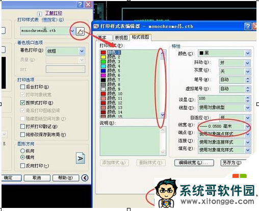Select 颜色 8 in the plot style list
Screen dimensions: 259x211
(x=114, y=85)
